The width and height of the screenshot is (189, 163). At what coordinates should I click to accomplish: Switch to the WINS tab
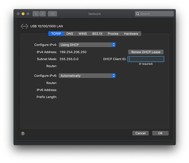83,34
